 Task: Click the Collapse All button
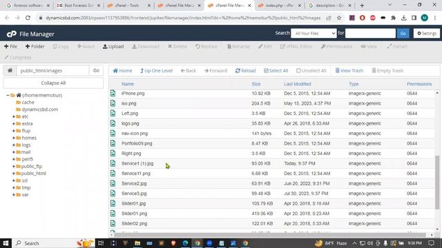(53, 83)
